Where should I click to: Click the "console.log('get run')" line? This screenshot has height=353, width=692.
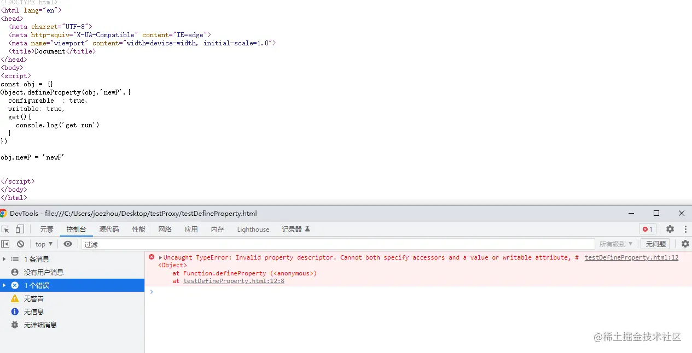pyautogui.click(x=57, y=125)
